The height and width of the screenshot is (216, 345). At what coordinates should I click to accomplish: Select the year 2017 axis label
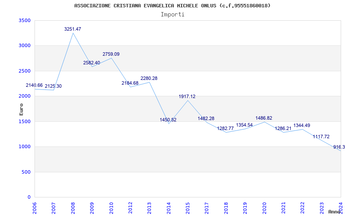click(x=207, y=208)
